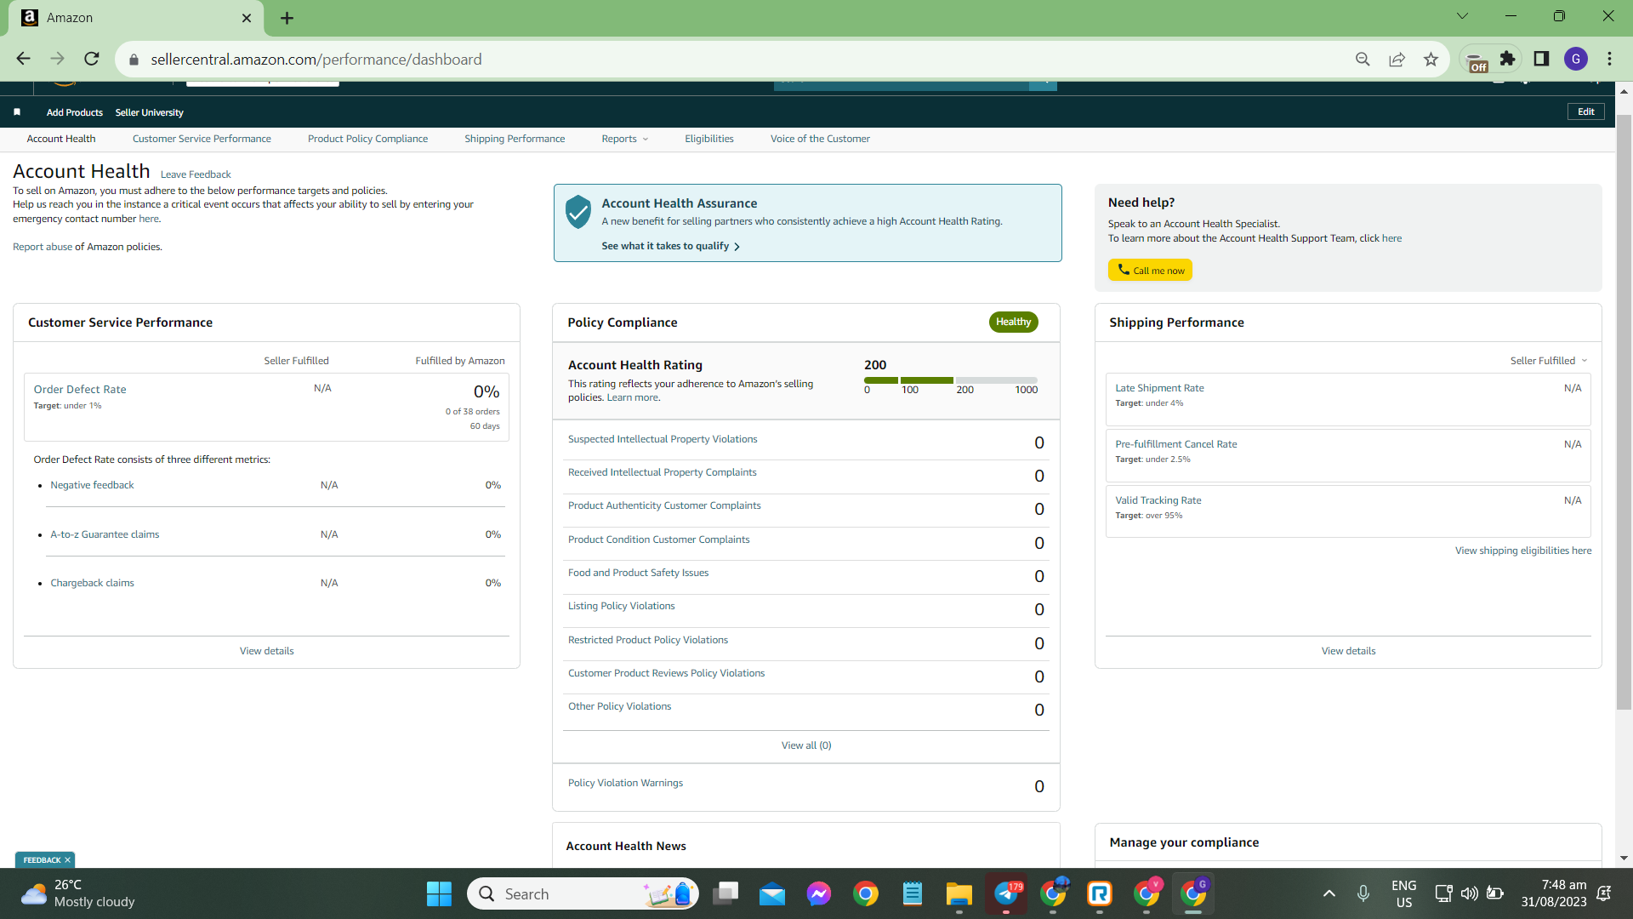
Task: Open Product Authenticity Customer Complaints
Action: pos(664,505)
